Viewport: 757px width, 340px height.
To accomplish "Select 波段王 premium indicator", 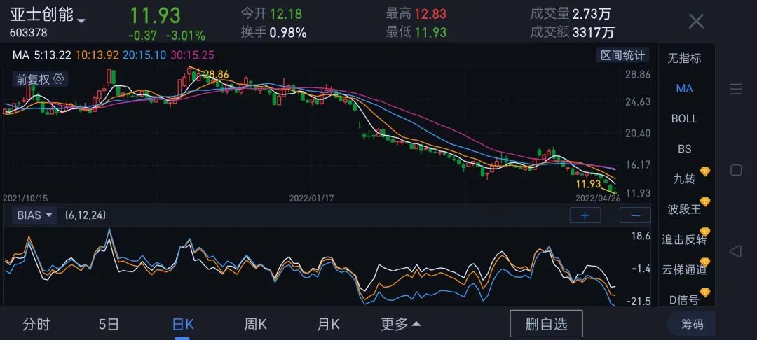I will [684, 209].
